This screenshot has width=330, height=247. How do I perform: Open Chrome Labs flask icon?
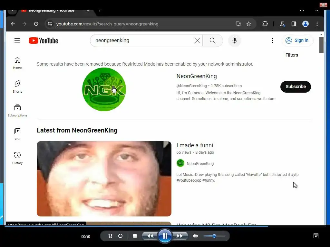click(x=282, y=24)
